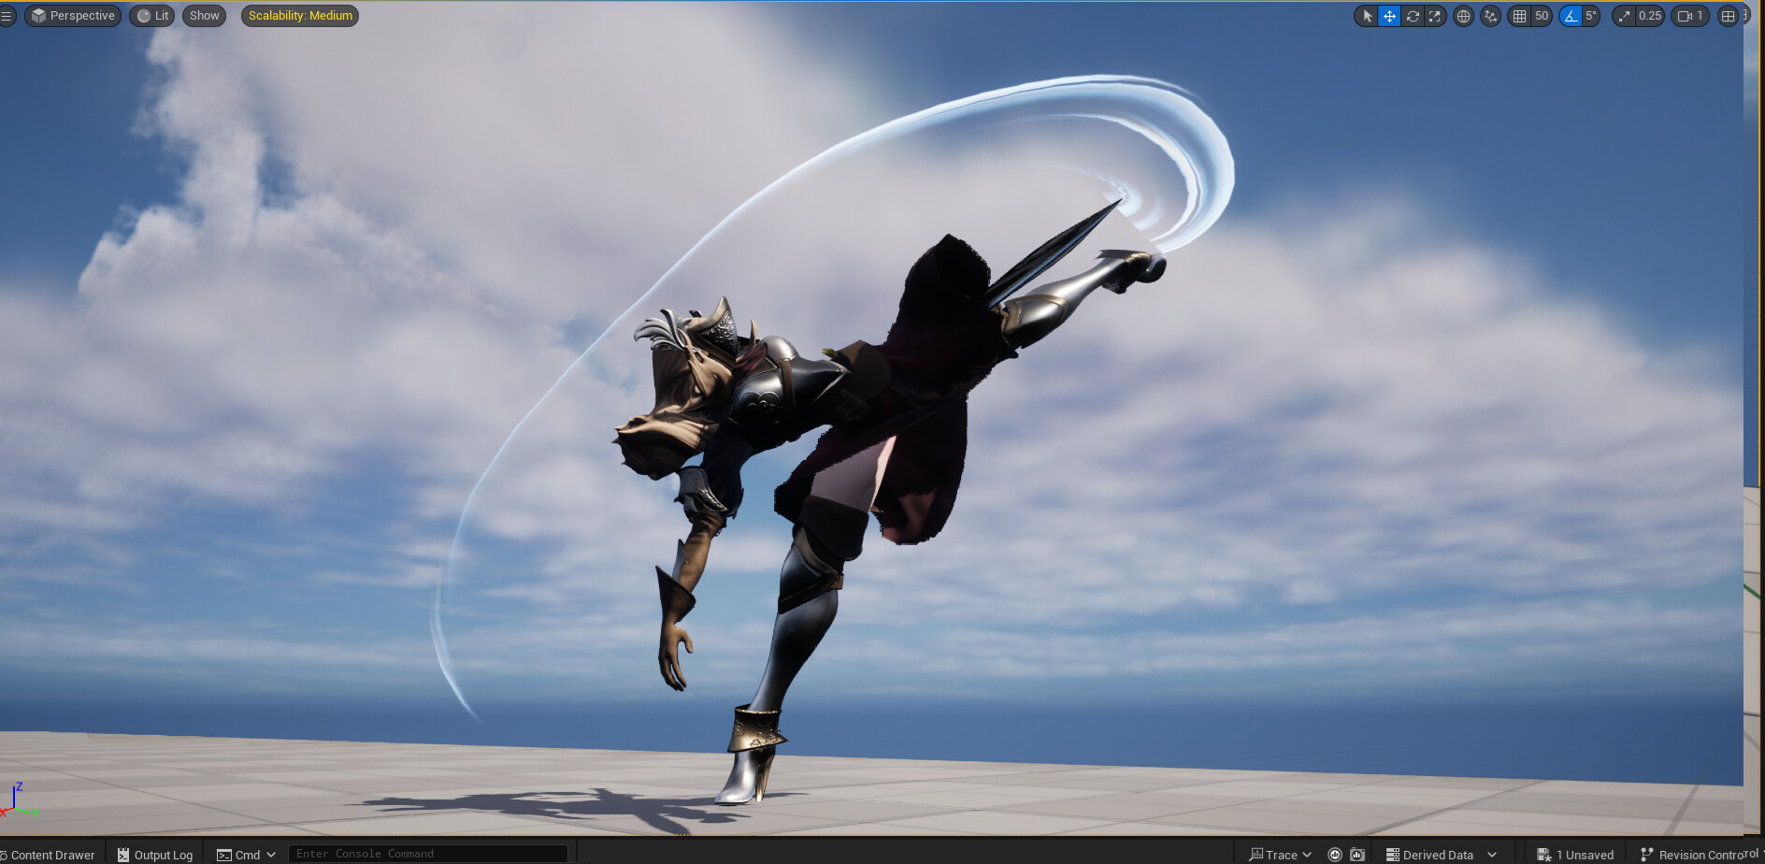The width and height of the screenshot is (1765, 864).
Task: Open the Perspective view dropdown
Action: tap(73, 15)
